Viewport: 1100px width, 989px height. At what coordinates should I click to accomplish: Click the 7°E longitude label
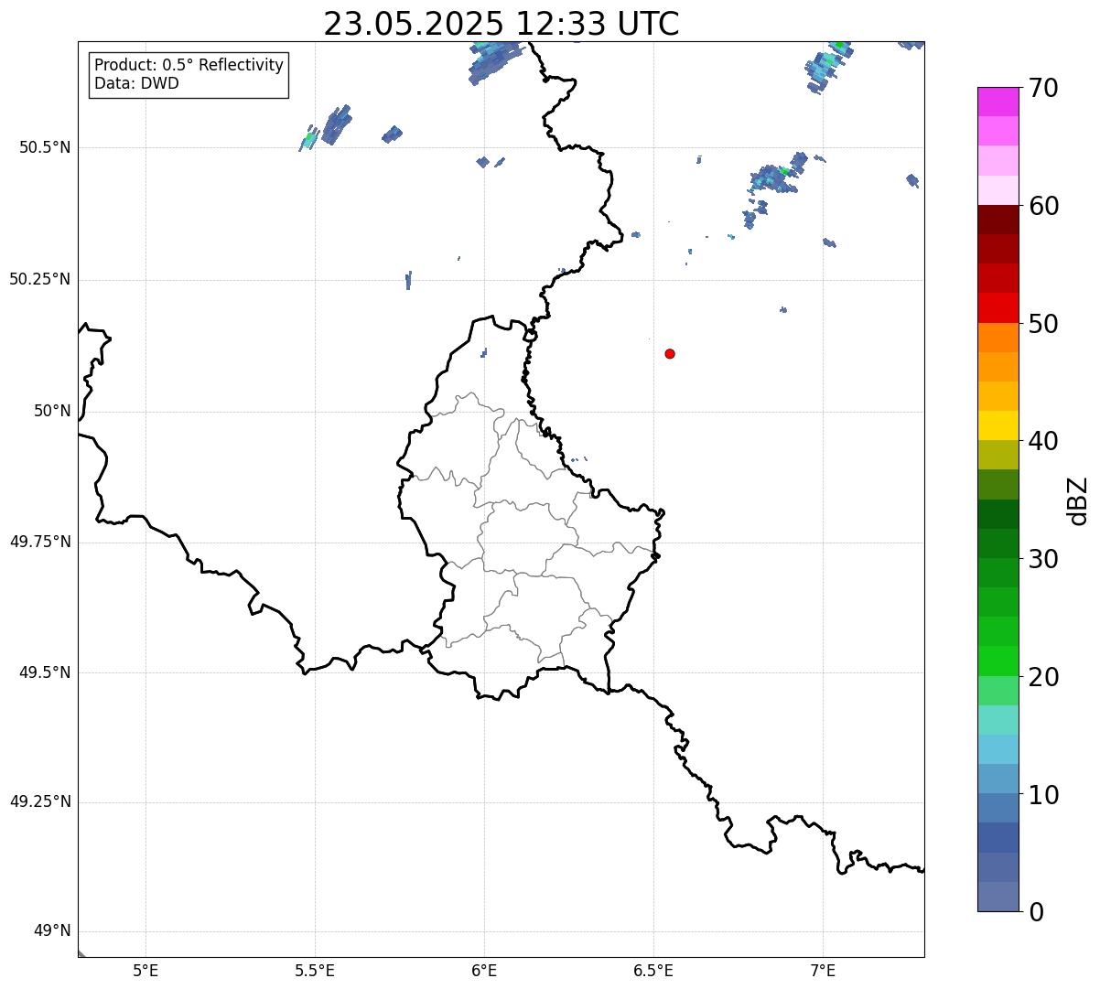823,970
